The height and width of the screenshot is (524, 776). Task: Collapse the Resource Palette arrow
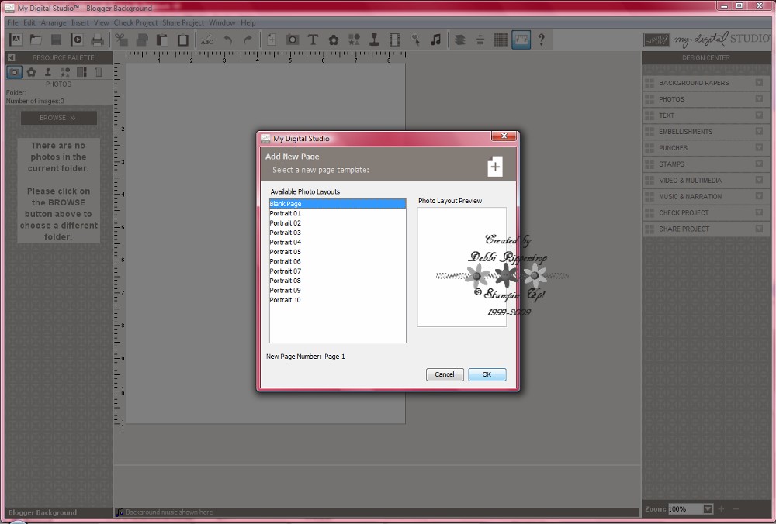[12, 58]
